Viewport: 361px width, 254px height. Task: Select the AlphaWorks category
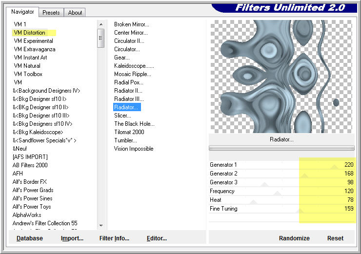tap(27, 215)
